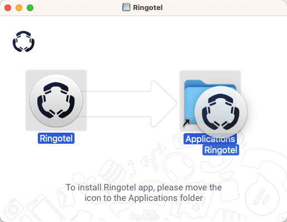Image resolution: width=287 pixels, height=222 pixels.
Task: Click the dragged Ringotel icon overlapping the folder
Action: click(x=221, y=112)
